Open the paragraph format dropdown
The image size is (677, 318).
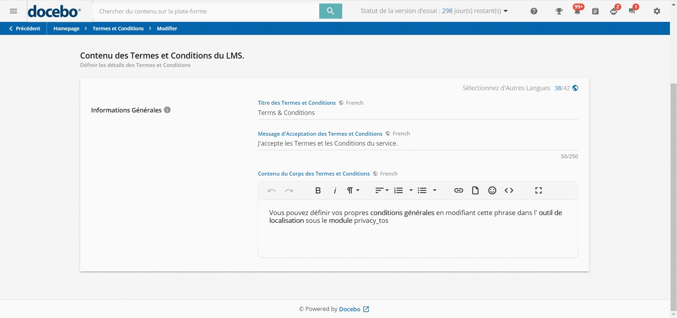353,191
